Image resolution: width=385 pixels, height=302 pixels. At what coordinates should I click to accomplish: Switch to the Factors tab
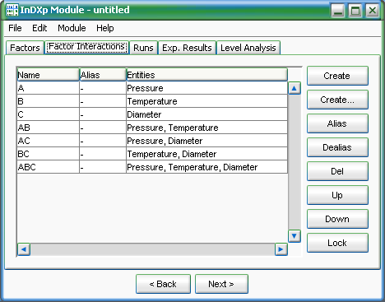(x=25, y=48)
